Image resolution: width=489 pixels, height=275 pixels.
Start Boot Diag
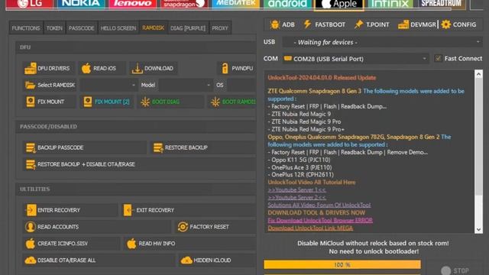click(x=170, y=102)
